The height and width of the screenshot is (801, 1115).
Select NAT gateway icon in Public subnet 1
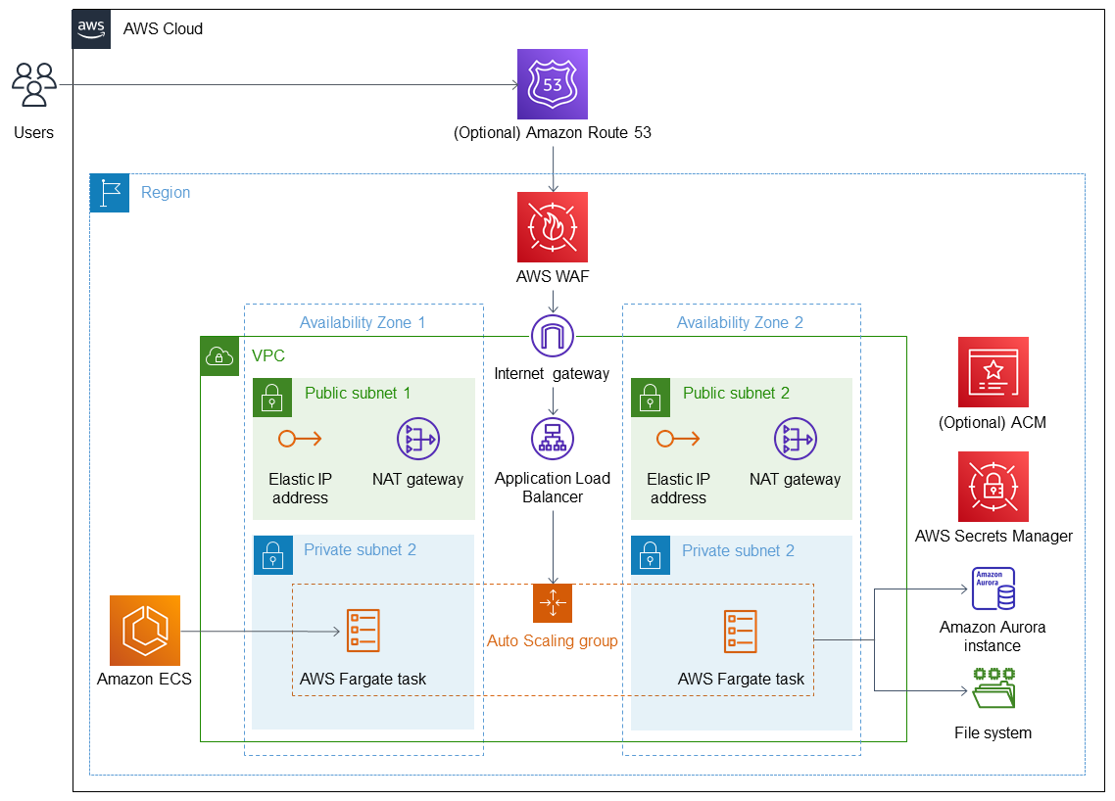pyautogui.click(x=418, y=440)
